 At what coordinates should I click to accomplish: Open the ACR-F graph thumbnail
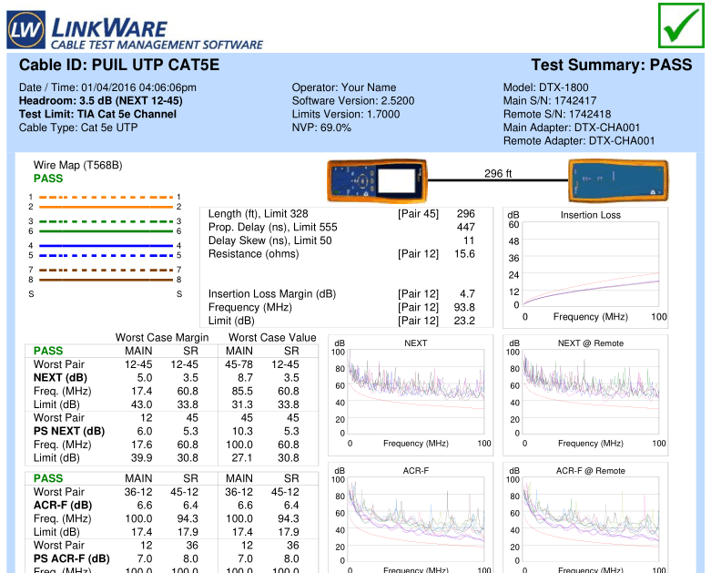411,517
